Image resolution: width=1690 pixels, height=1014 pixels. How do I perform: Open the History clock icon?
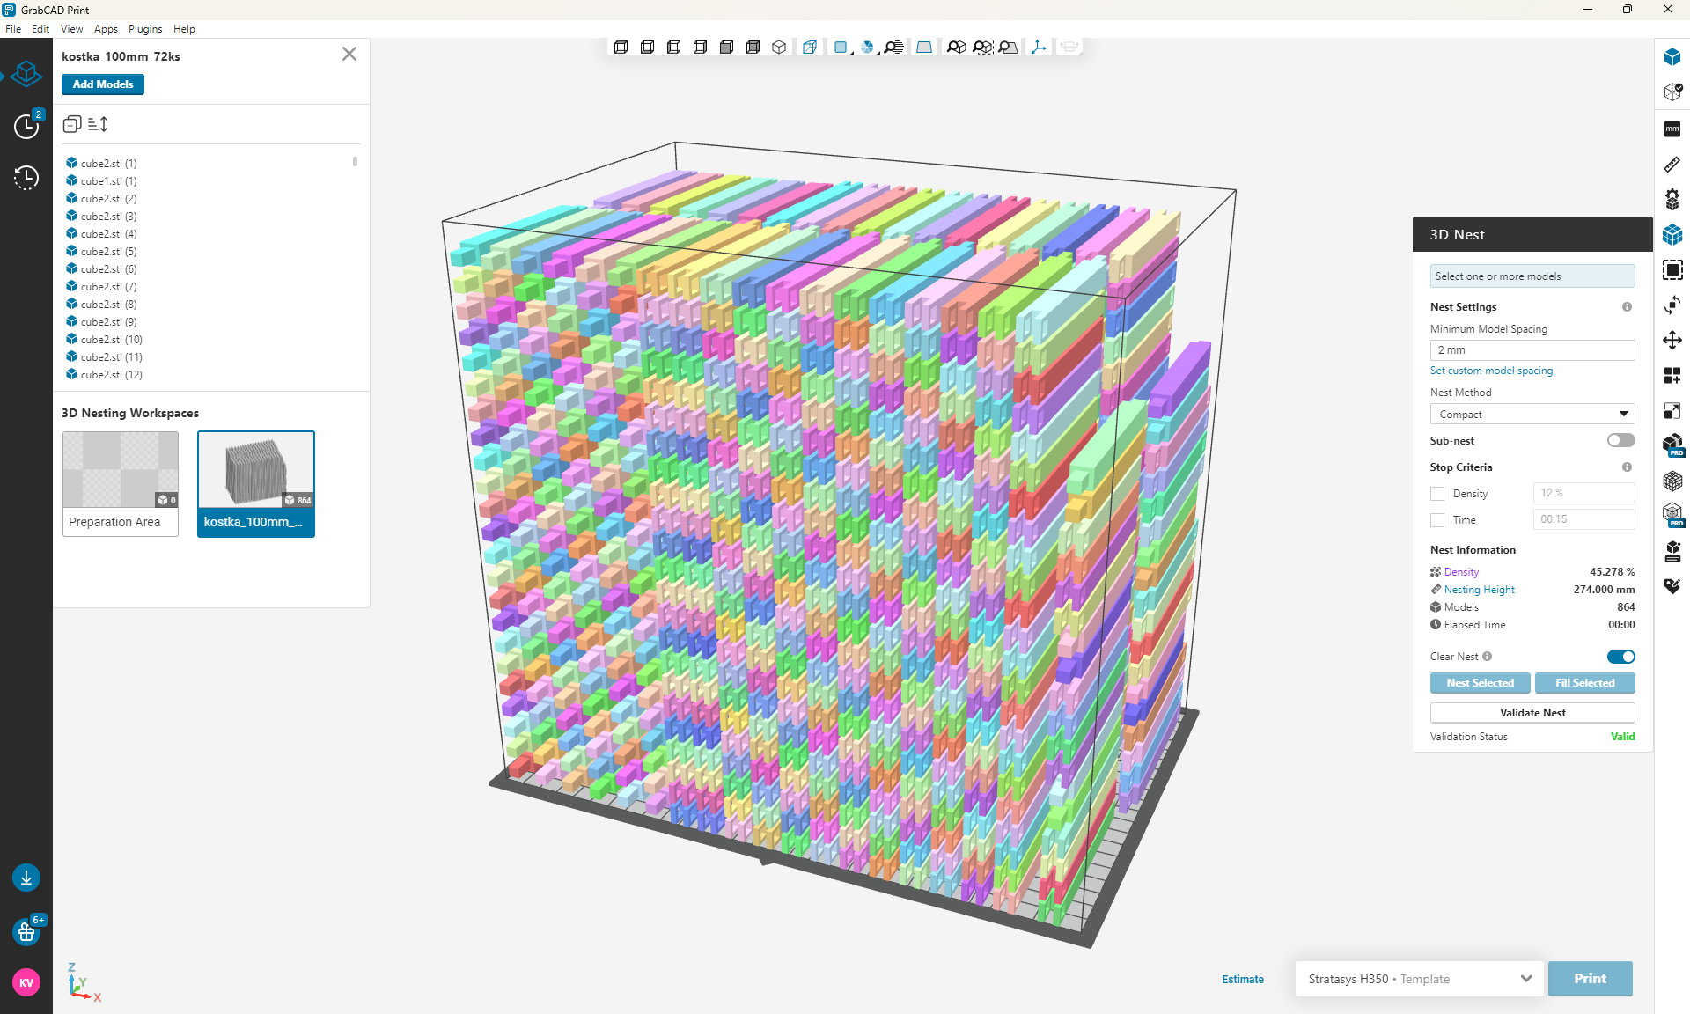(x=26, y=178)
